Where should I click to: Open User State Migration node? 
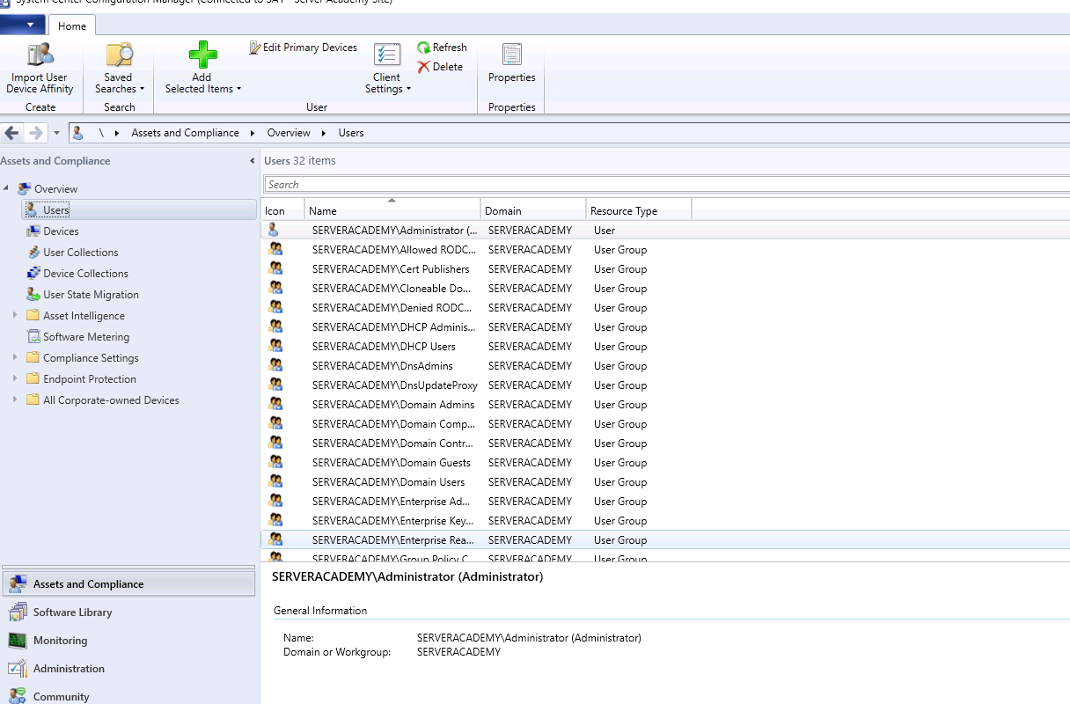click(x=91, y=295)
